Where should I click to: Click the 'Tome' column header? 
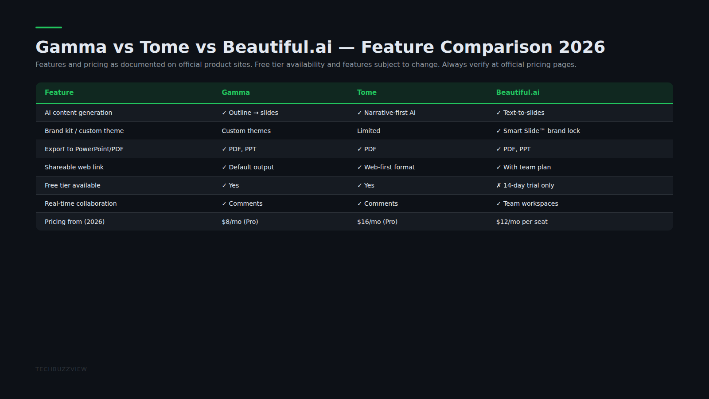(367, 92)
